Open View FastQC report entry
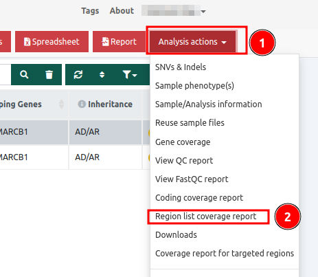 click(x=192, y=179)
